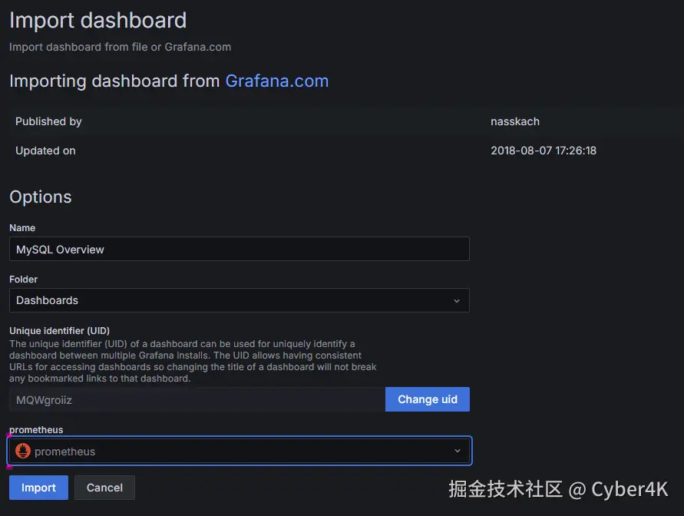Focus the Name field containing MySQL Overview
684x516 pixels.
tap(239, 249)
